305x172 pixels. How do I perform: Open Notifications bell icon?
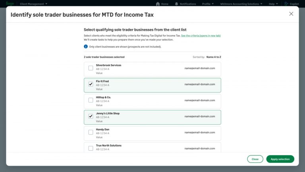(x=176, y=4)
